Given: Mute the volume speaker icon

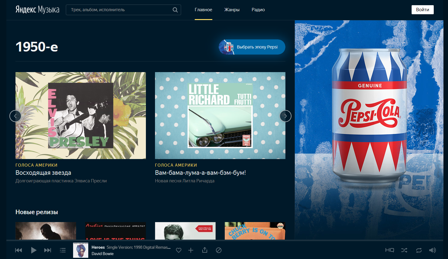Looking at the screenshot, I should [433, 250].
